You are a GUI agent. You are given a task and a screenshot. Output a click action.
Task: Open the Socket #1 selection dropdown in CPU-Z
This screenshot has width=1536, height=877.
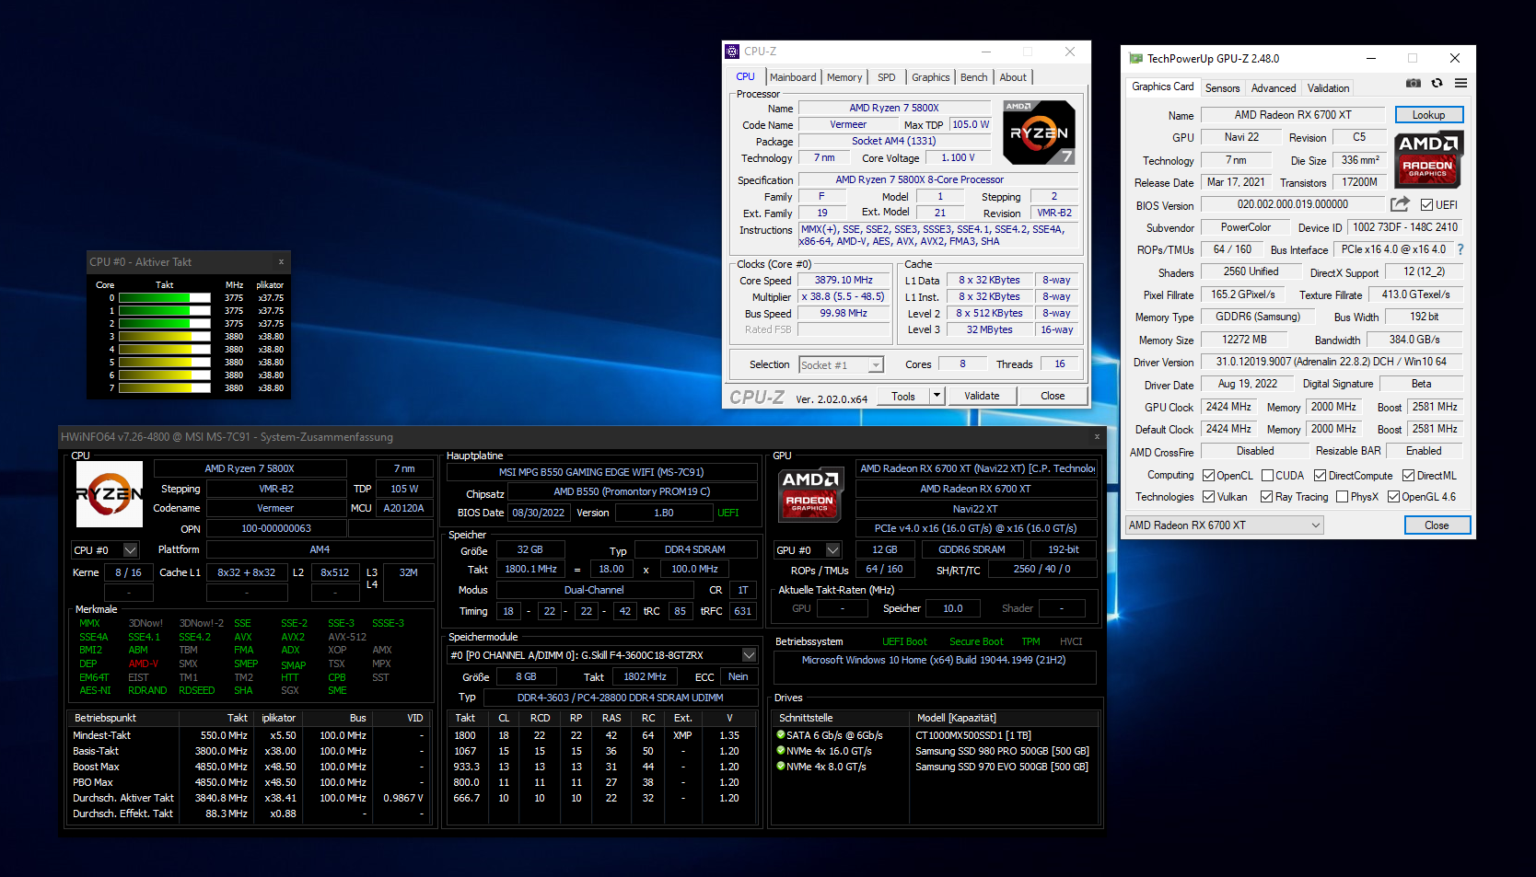tap(876, 365)
